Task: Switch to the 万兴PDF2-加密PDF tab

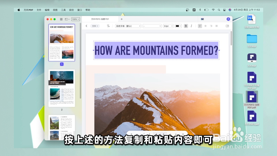Action: click(100, 19)
